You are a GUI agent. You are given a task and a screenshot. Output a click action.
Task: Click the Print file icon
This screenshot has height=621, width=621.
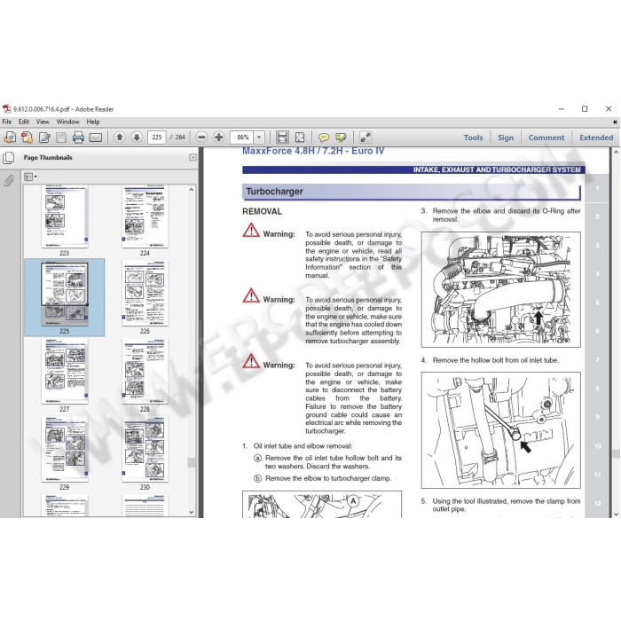(78, 138)
